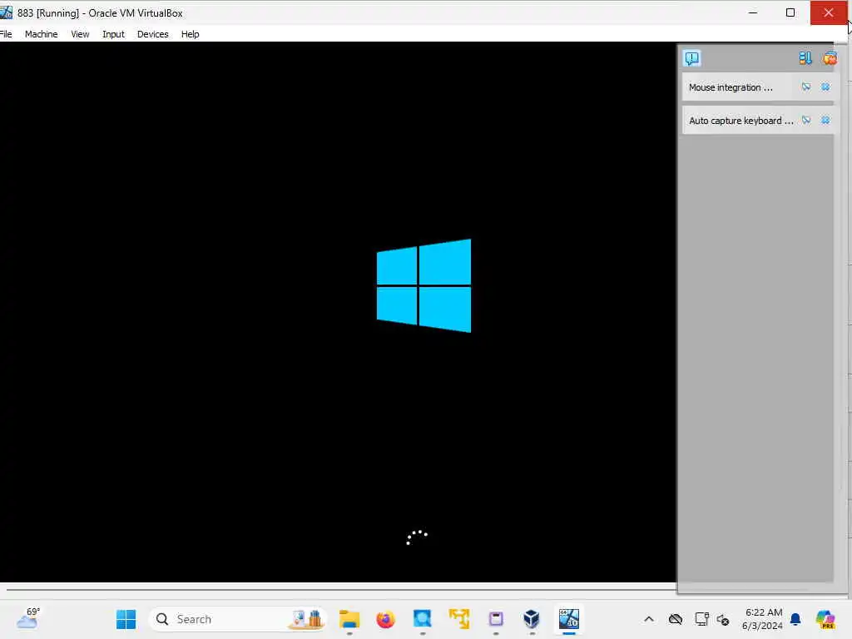The width and height of the screenshot is (852, 639).
Task: Open the weather widget showing 69°
Action: (27, 618)
